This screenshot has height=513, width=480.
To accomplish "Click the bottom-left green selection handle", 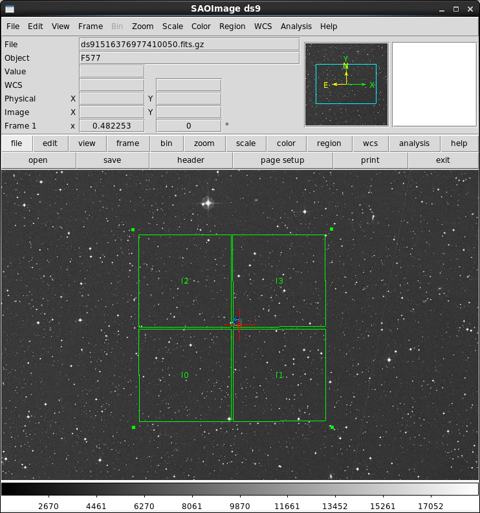I will click(133, 427).
